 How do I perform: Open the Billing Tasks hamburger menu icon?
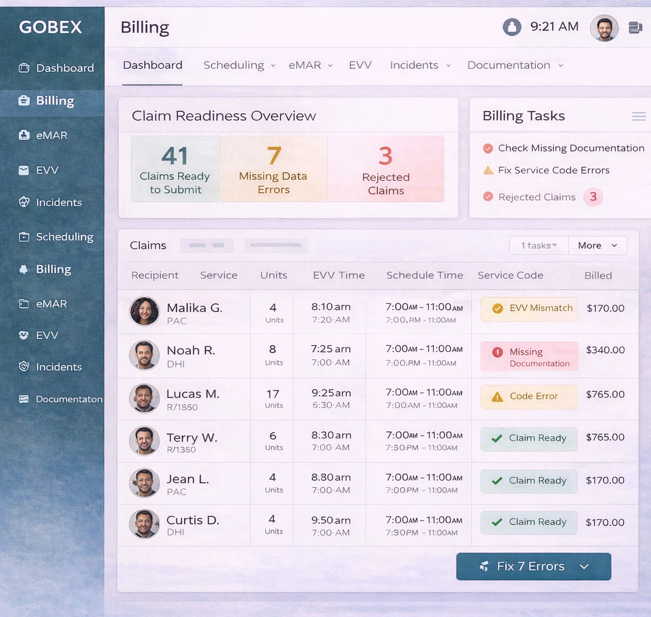point(638,116)
